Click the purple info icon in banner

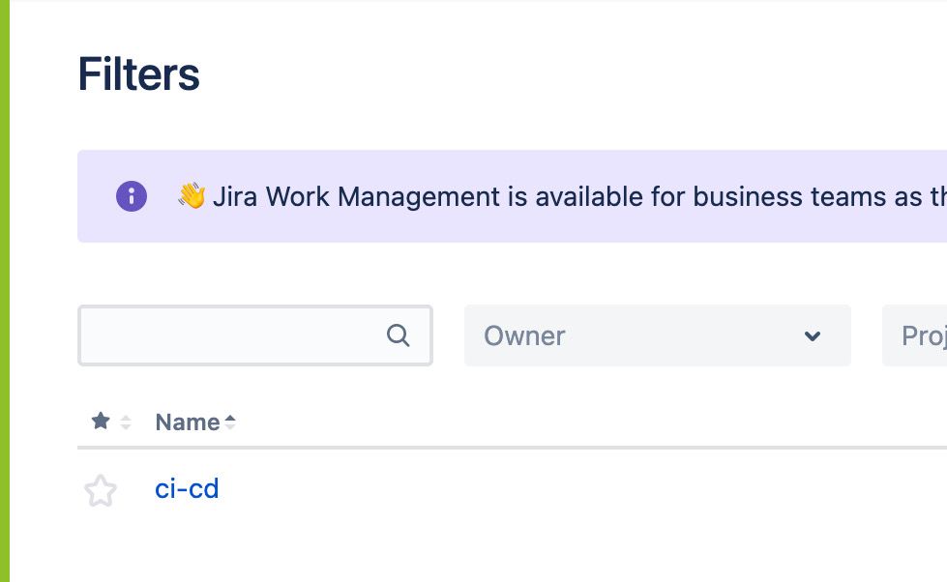(x=132, y=196)
